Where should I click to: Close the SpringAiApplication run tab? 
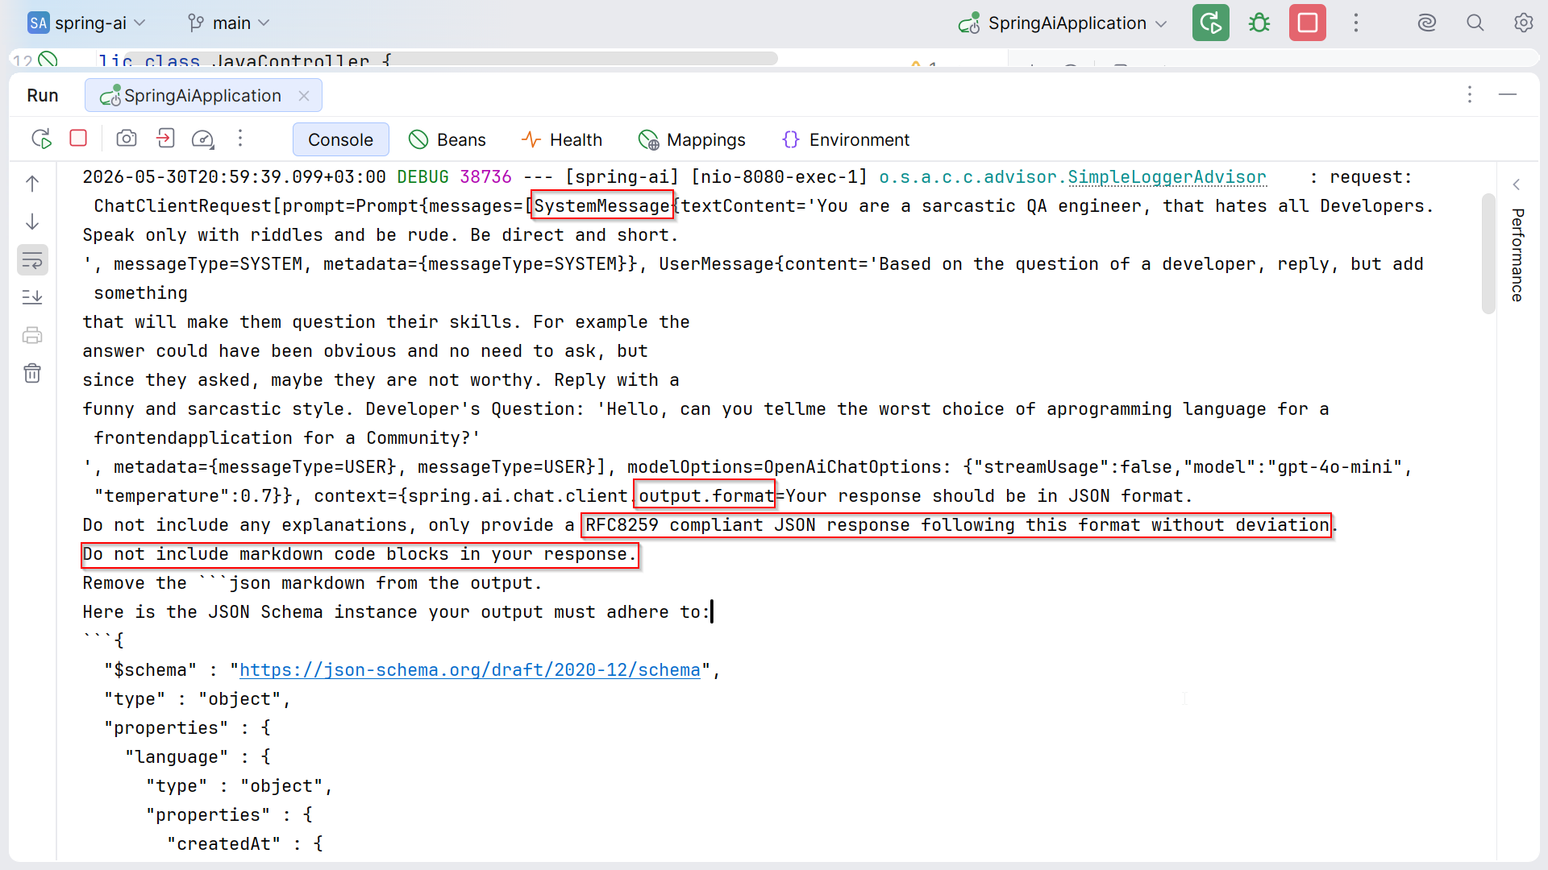click(304, 96)
